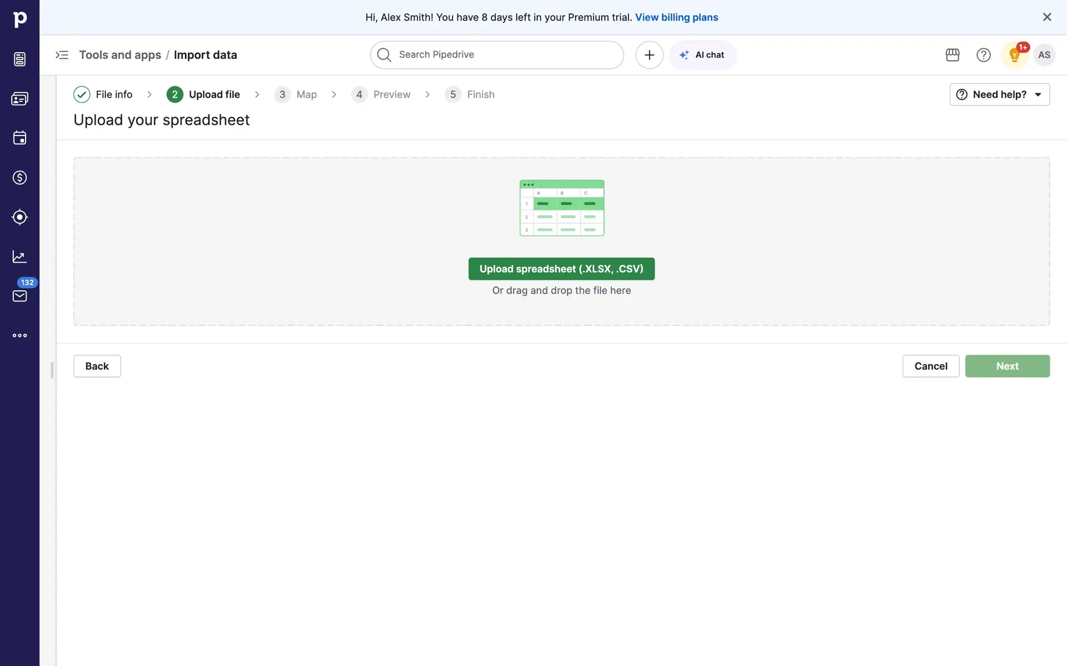Toggle the sidebar navigation menu icon

pos(62,55)
